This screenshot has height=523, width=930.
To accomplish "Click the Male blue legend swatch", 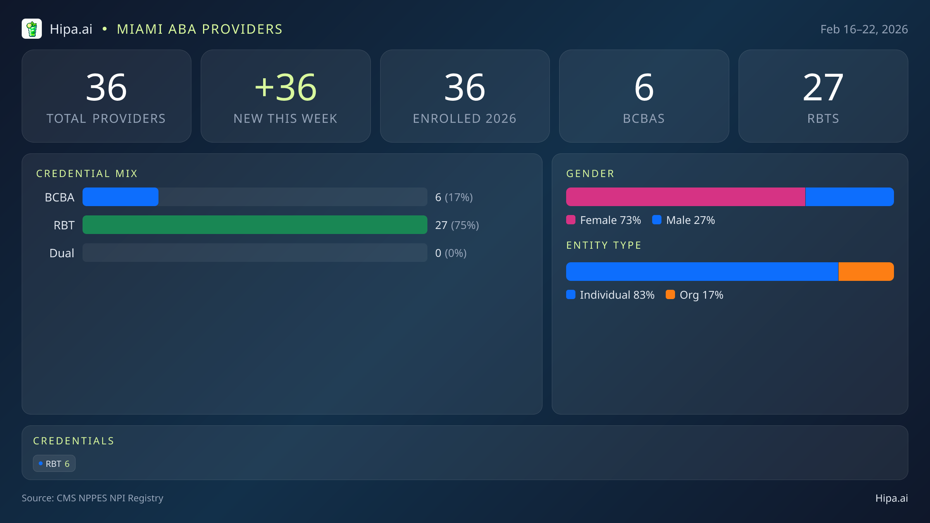I will (657, 220).
